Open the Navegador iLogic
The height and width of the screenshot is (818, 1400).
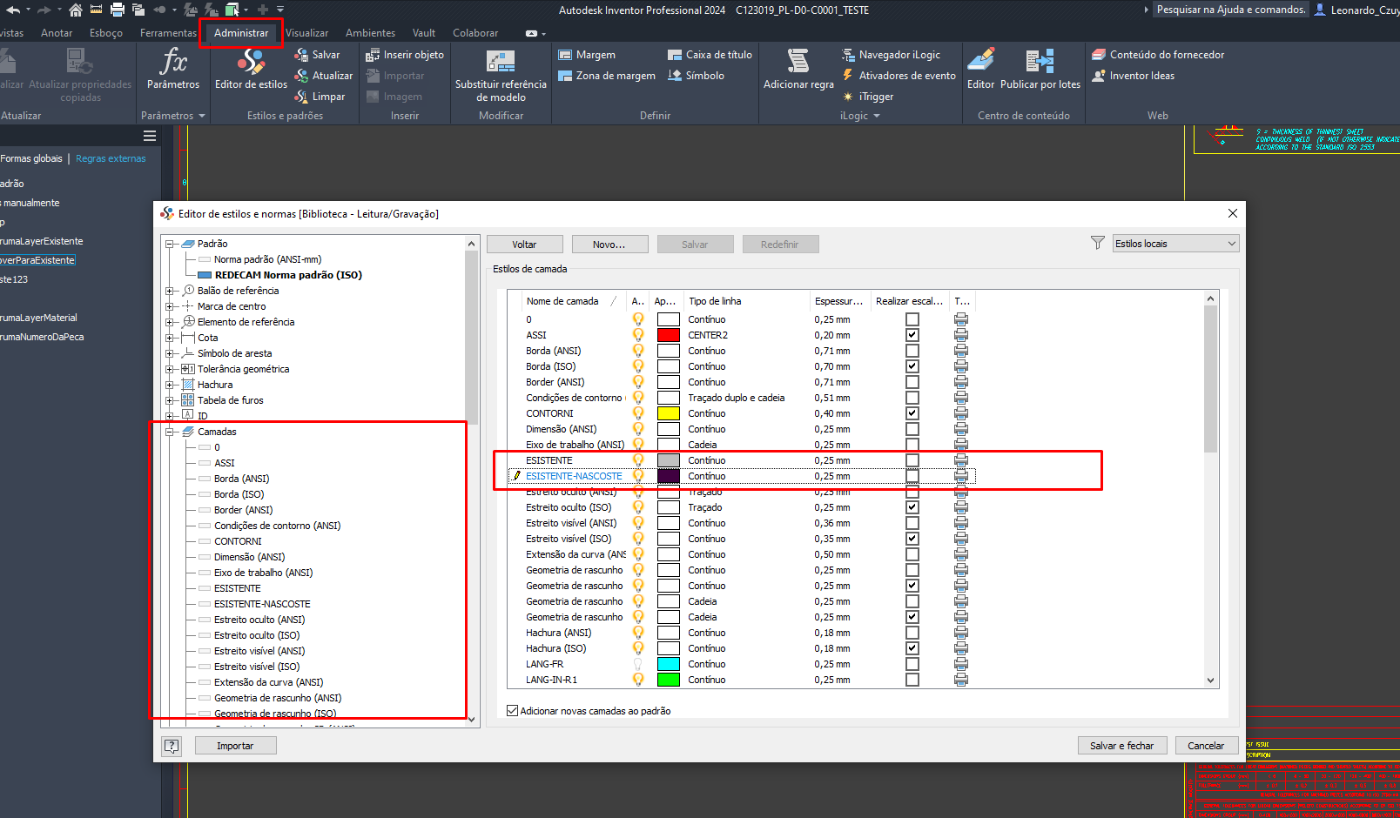899,55
